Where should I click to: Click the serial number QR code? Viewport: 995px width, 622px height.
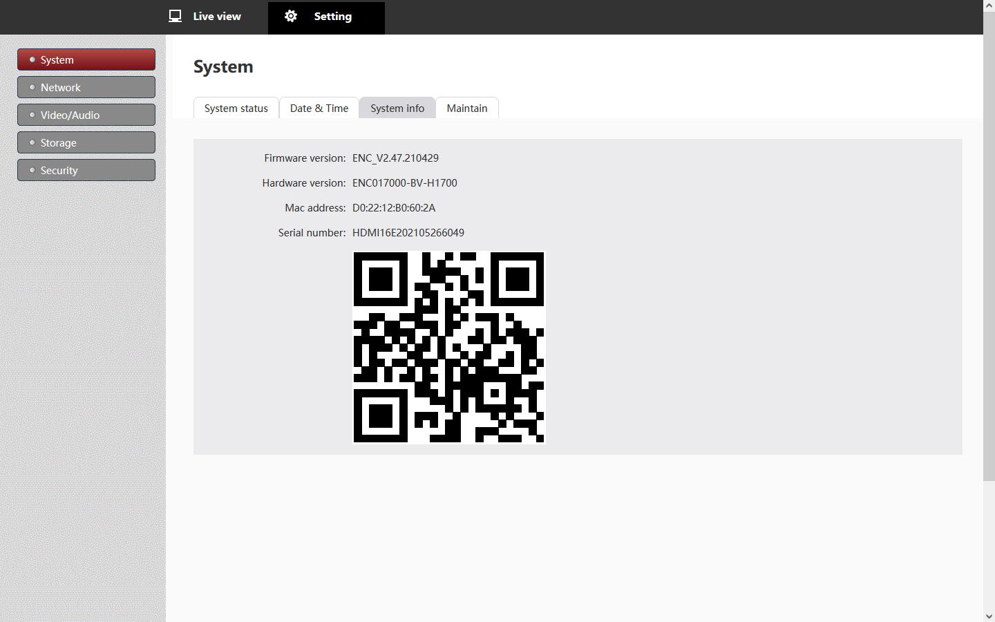449,347
